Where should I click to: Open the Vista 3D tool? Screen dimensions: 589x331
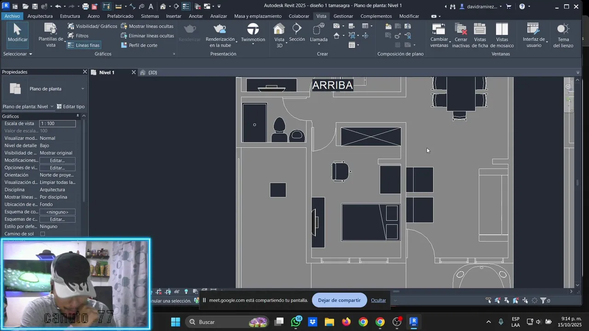pos(279,35)
